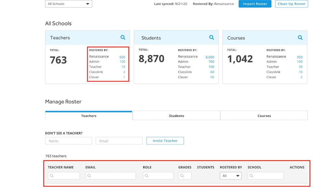This screenshot has height=188, width=334.
Task: Click the Grades column search box
Action: point(185,176)
